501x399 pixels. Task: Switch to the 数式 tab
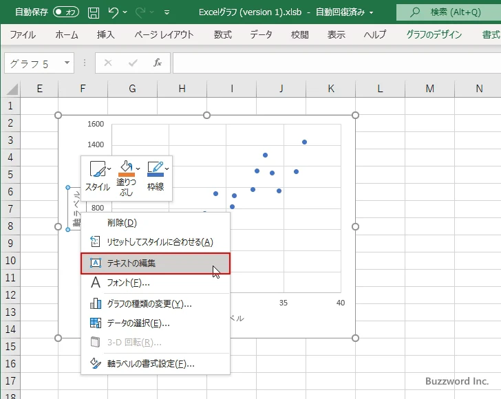pos(223,34)
